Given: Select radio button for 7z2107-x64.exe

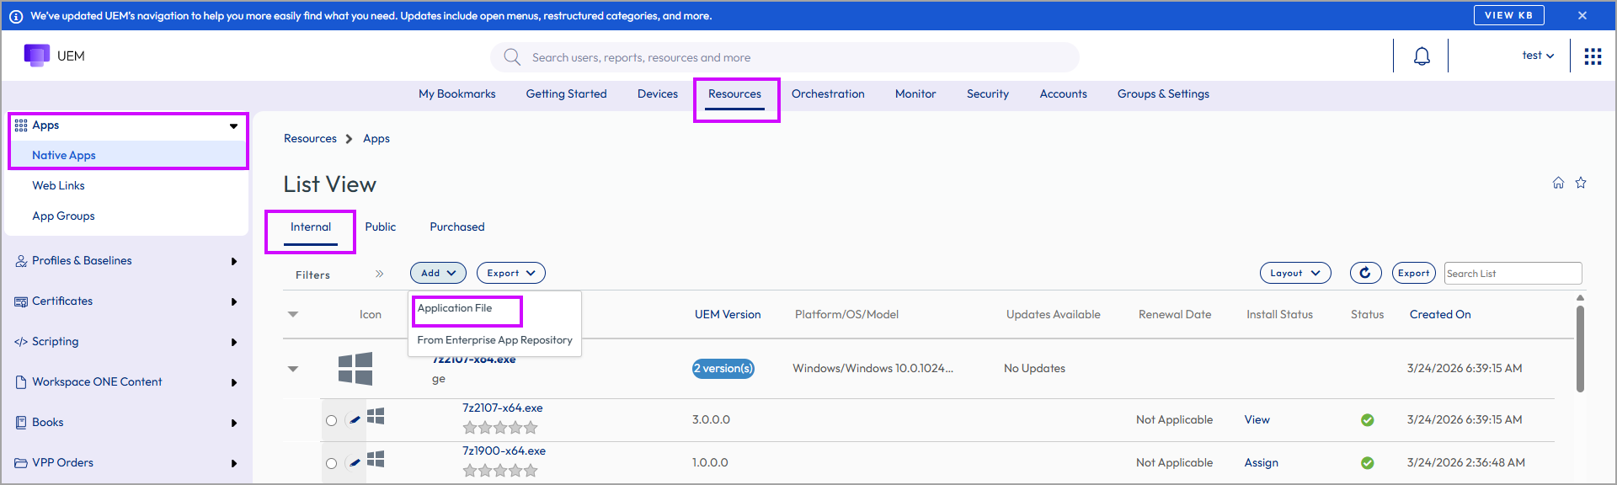Looking at the screenshot, I should (331, 420).
